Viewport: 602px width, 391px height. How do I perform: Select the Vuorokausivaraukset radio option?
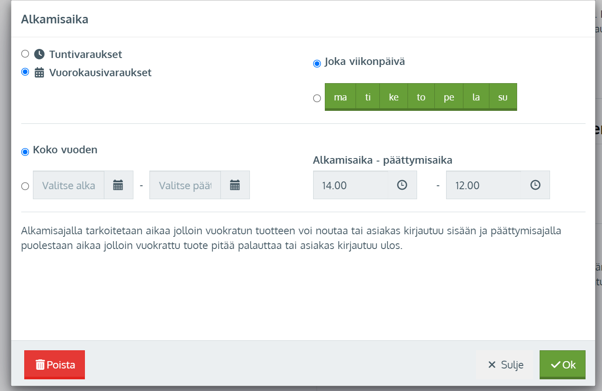click(x=25, y=72)
